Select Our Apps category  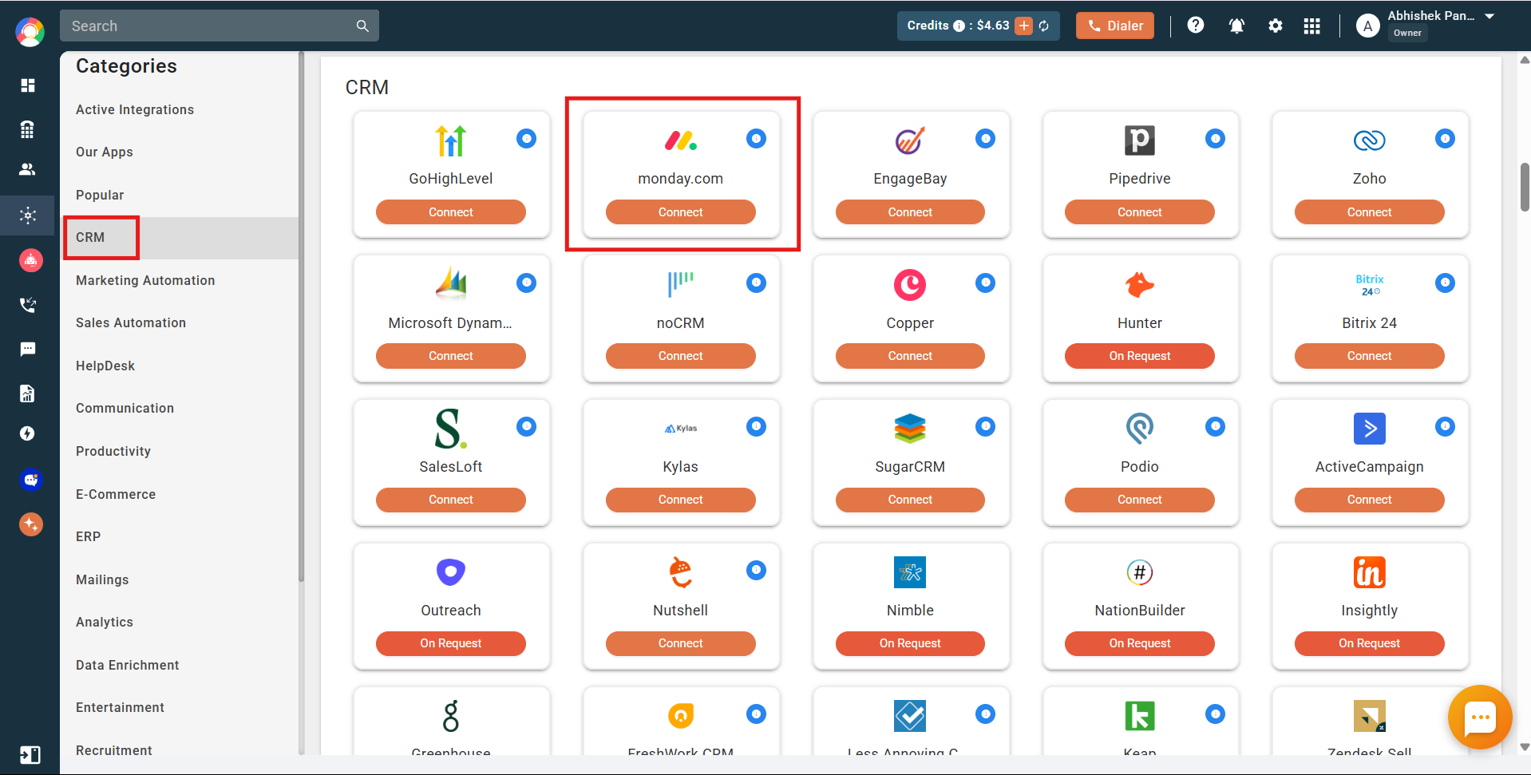click(105, 152)
